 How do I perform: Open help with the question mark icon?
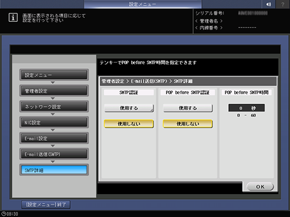(283, 4)
